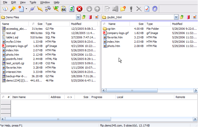
Task: Expand the Demo Files path dropdown
Action: click(x=78, y=17)
